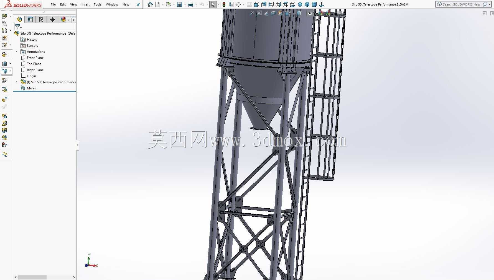
Task: Switch to the DisplayManager color ball tab
Action: tap(63, 19)
